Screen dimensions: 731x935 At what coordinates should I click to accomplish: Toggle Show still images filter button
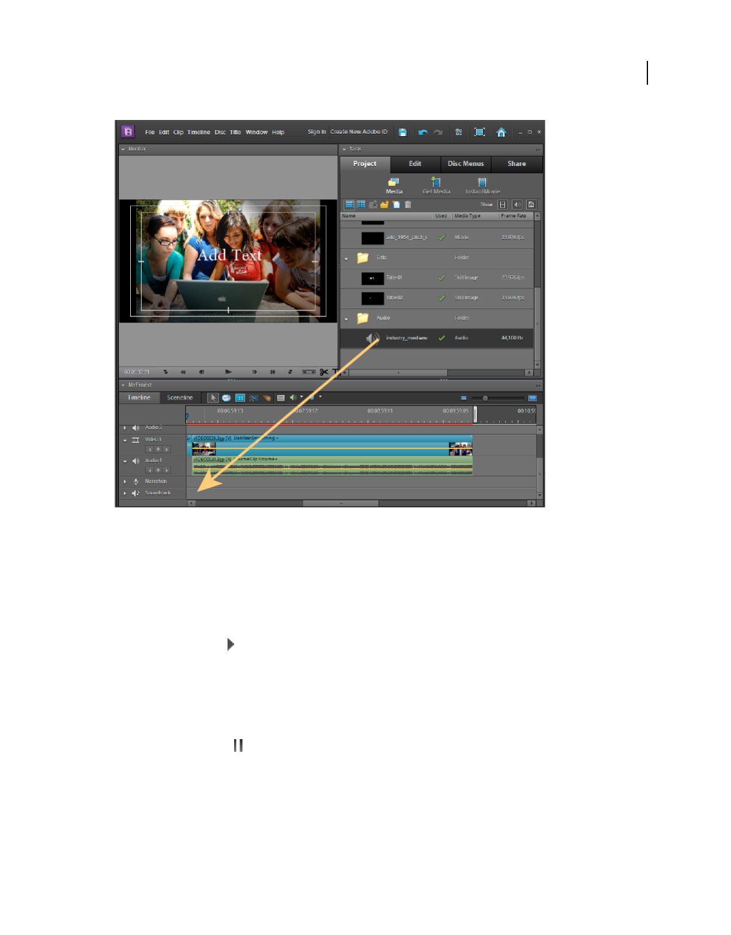[x=531, y=204]
